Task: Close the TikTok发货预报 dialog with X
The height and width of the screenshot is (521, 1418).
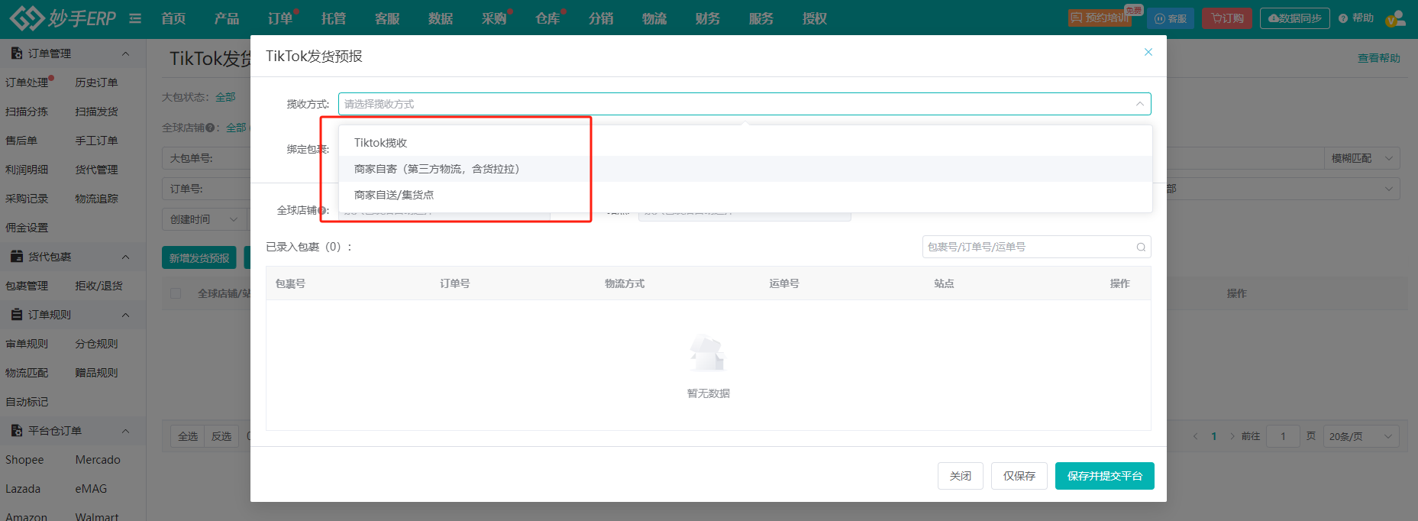Action: (x=1148, y=52)
